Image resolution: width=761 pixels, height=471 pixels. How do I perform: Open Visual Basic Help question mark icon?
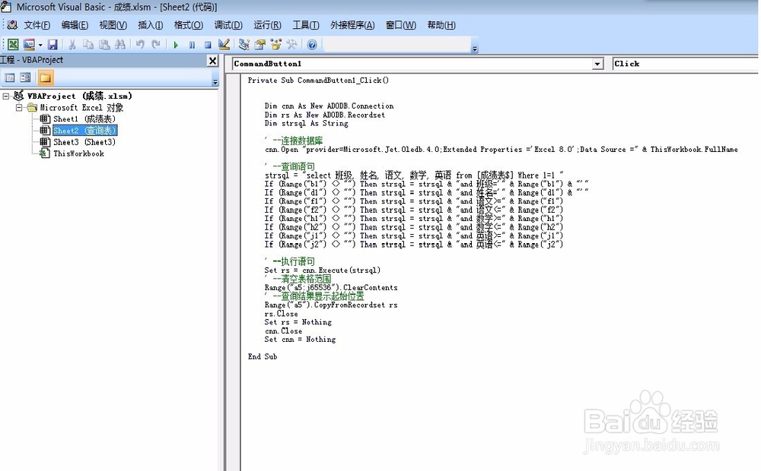coord(312,45)
